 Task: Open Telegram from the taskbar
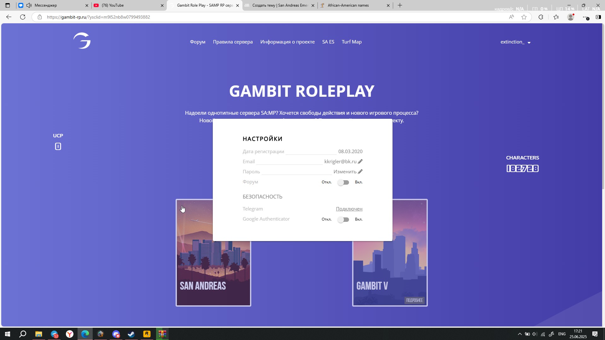tap(54, 334)
